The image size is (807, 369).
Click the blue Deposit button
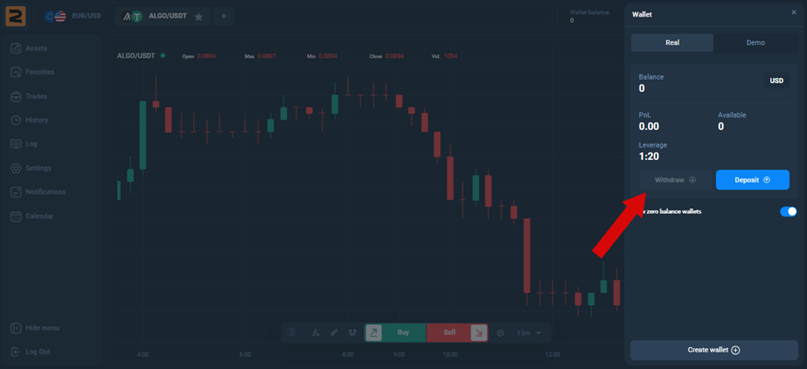coord(752,180)
